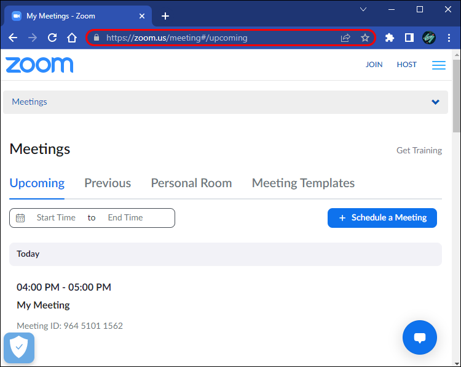The height and width of the screenshot is (367, 461).
Task: Click the Meeting ID 964 5101 1562 text
Action: click(x=69, y=326)
